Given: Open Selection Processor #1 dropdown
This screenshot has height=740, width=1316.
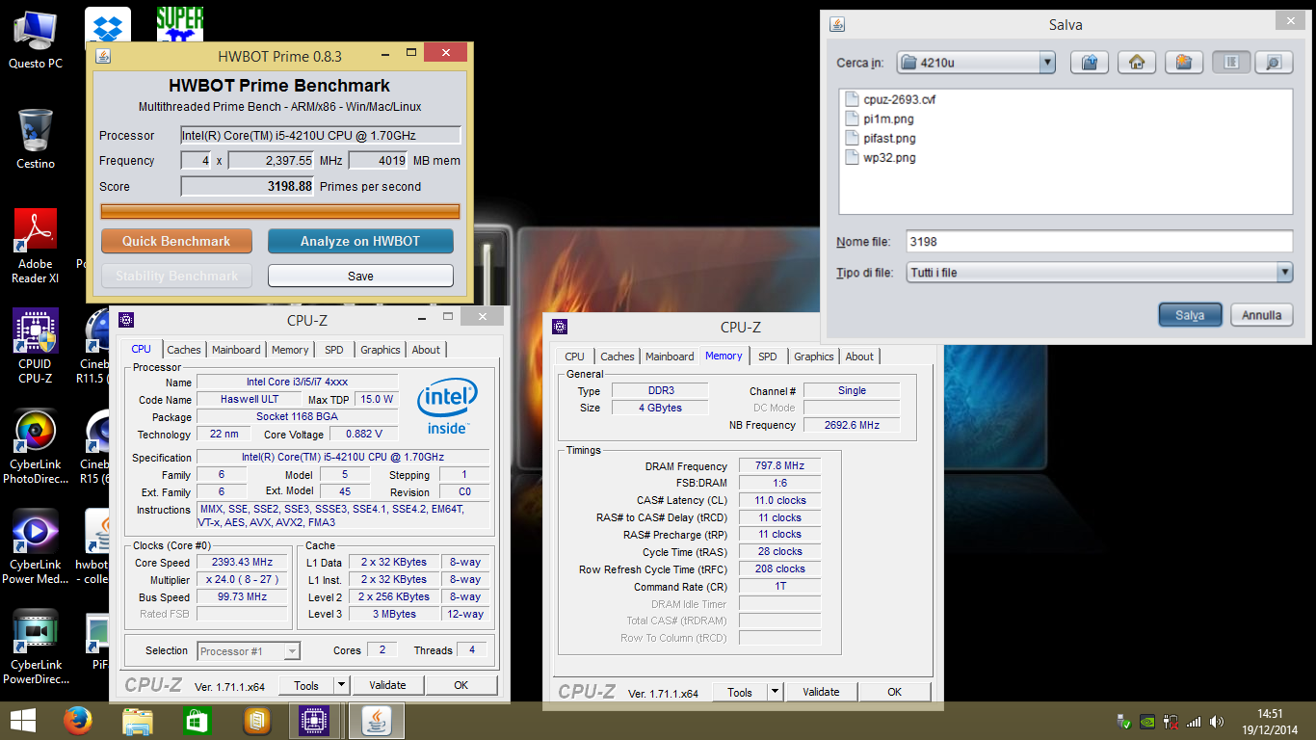Looking at the screenshot, I should (249, 651).
